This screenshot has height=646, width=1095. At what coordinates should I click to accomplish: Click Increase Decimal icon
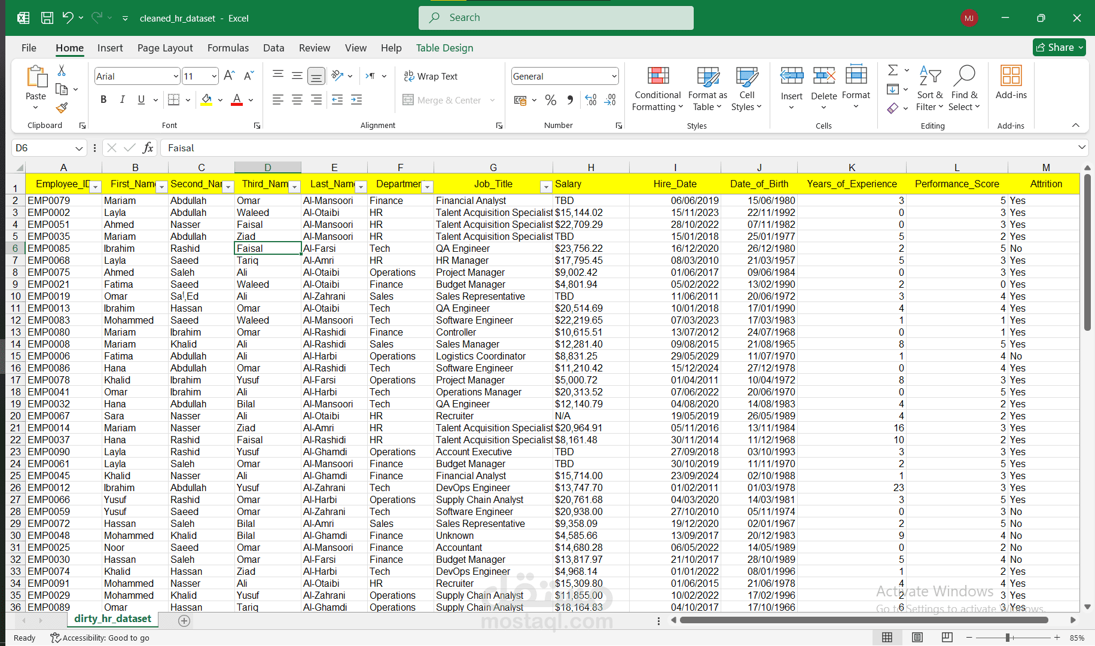coord(591,100)
